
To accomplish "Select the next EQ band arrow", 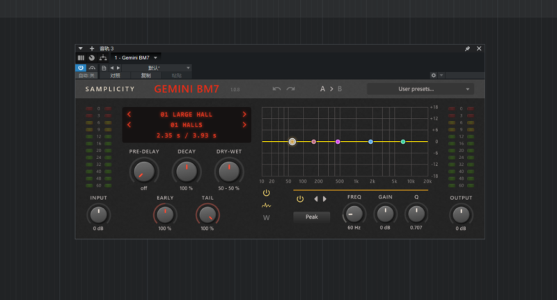I will coord(324,199).
